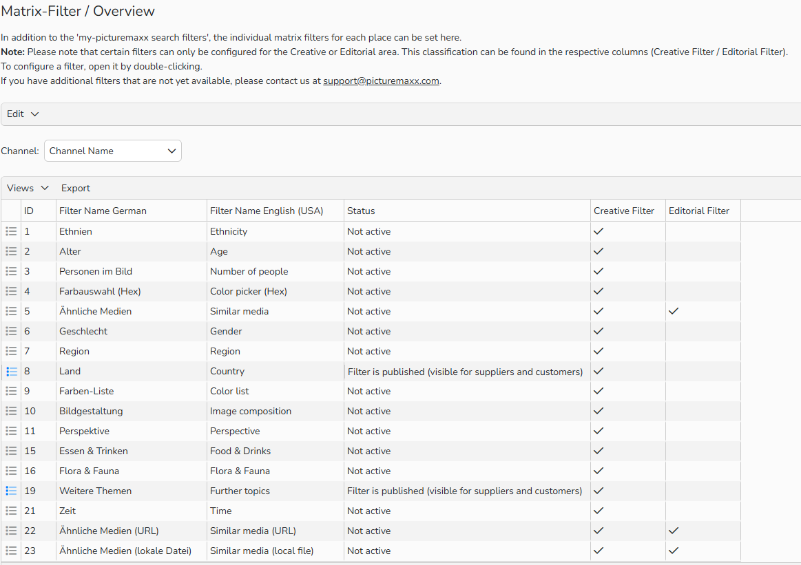The height and width of the screenshot is (565, 801).
Task: Select the 'Color picker (Hex)' cell
Action: click(x=275, y=291)
